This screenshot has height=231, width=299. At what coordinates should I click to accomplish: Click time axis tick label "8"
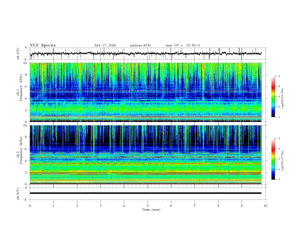tap(218, 206)
